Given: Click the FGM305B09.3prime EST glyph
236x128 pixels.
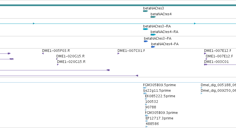Looking at the screenshot, I should click(147, 116).
